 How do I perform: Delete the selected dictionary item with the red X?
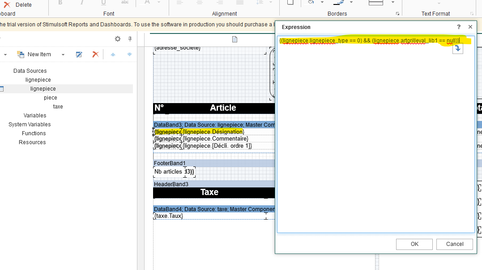click(x=96, y=54)
